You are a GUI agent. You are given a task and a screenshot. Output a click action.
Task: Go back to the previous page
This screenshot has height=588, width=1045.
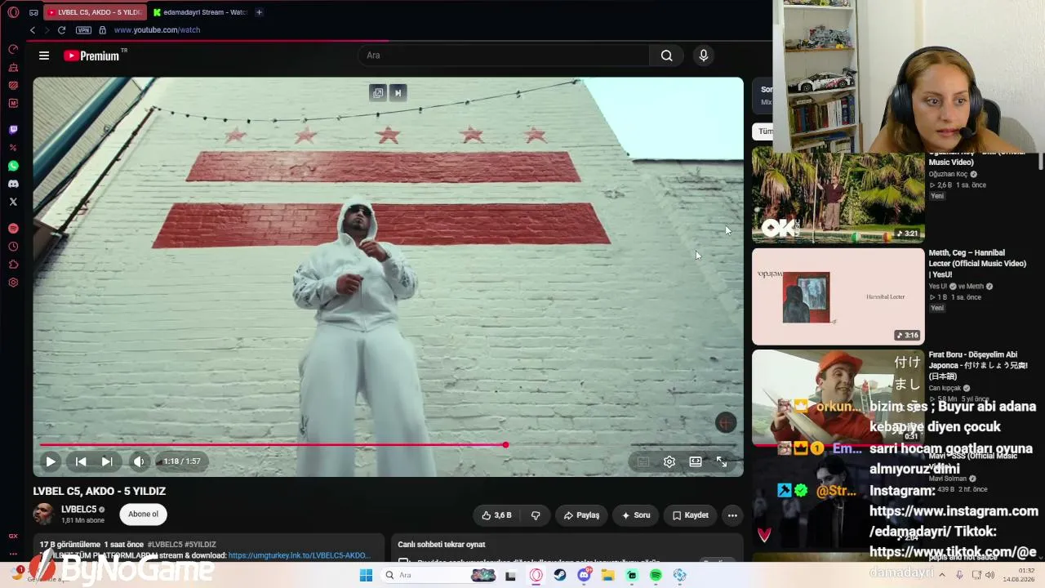pyautogui.click(x=33, y=30)
